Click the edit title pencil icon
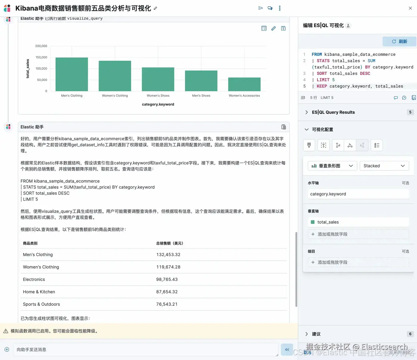This screenshot has height=360, width=417. click(155, 8)
